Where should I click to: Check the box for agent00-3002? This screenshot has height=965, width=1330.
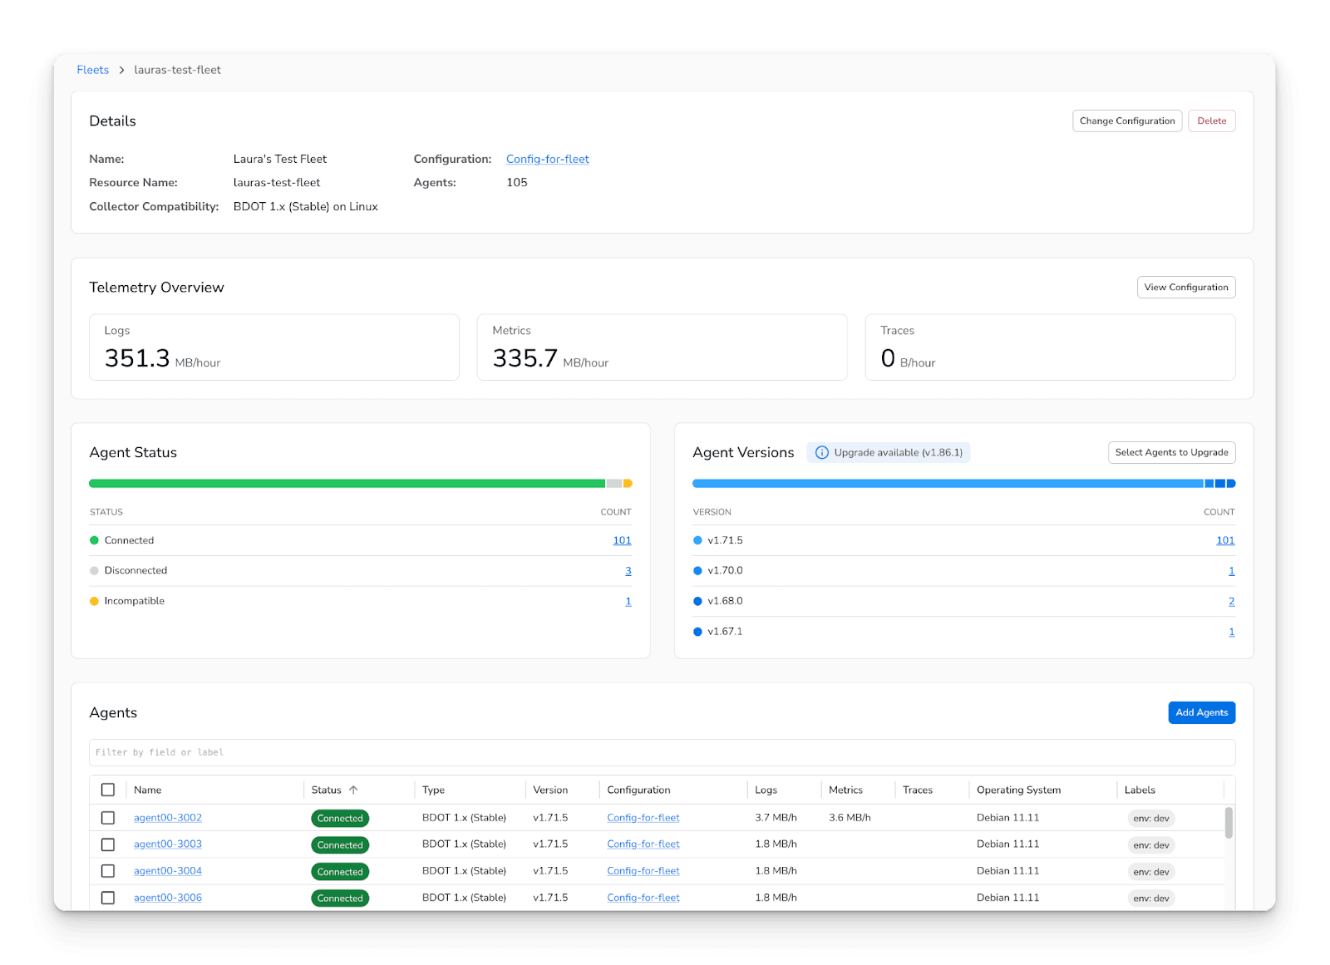[108, 819]
